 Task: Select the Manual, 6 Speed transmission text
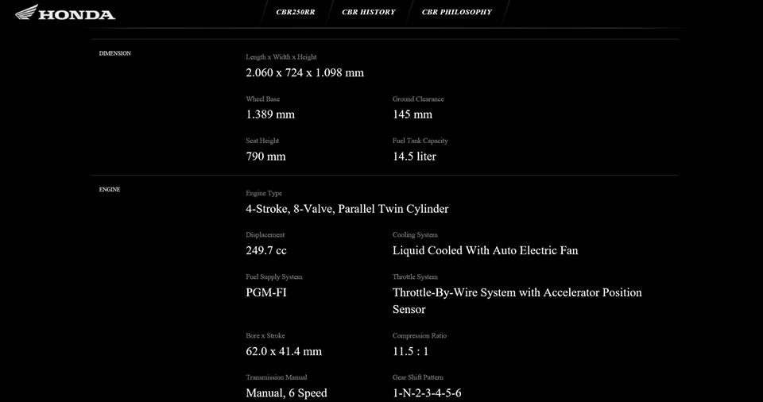coord(286,392)
